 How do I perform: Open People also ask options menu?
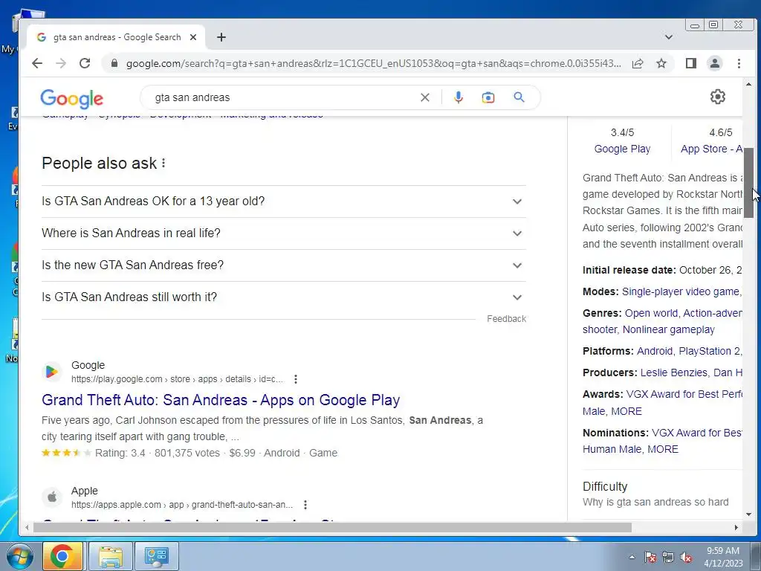(163, 163)
